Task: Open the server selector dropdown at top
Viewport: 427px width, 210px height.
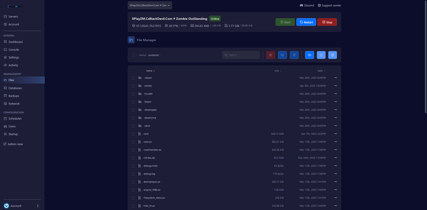Action: tap(150, 5)
